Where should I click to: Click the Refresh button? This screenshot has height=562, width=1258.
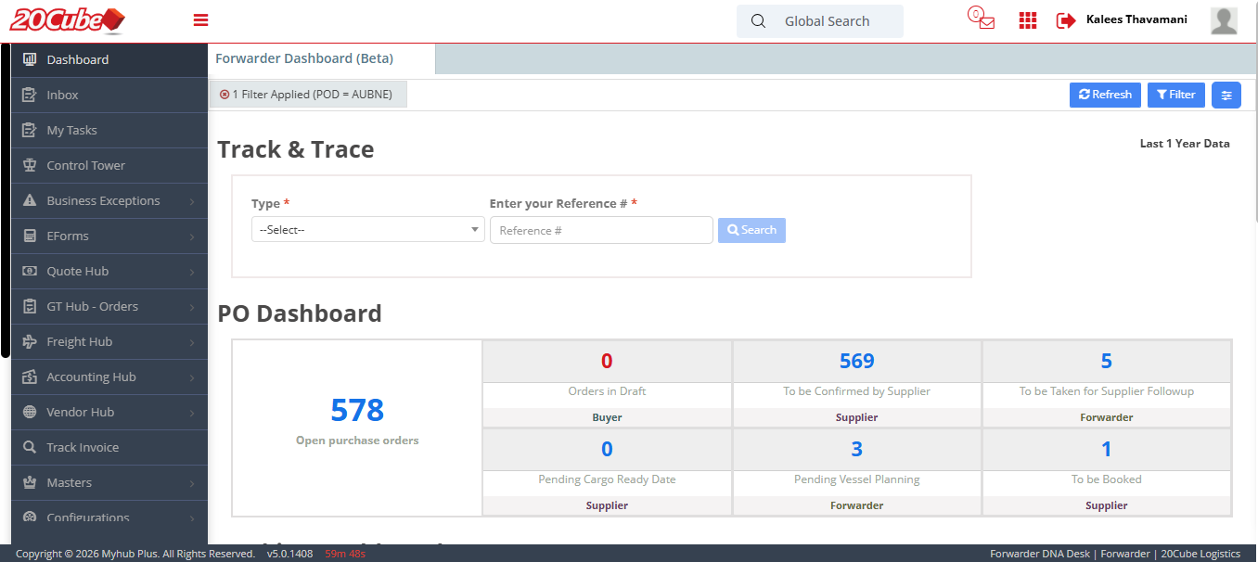(x=1105, y=95)
